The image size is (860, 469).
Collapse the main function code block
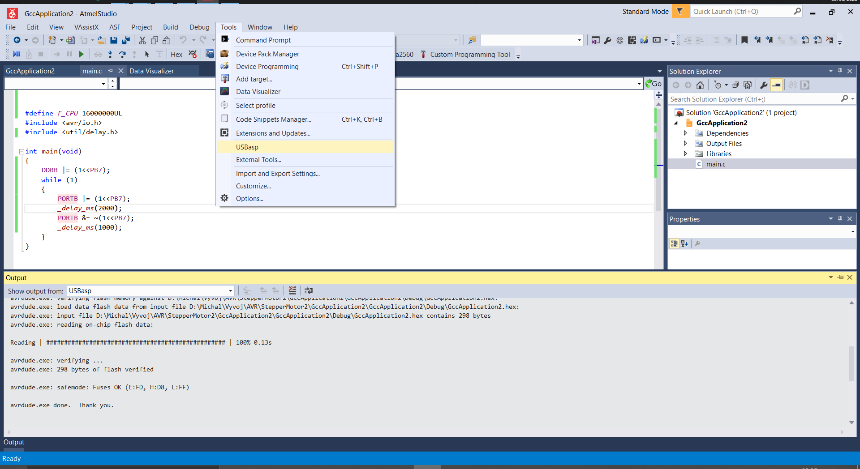point(21,152)
